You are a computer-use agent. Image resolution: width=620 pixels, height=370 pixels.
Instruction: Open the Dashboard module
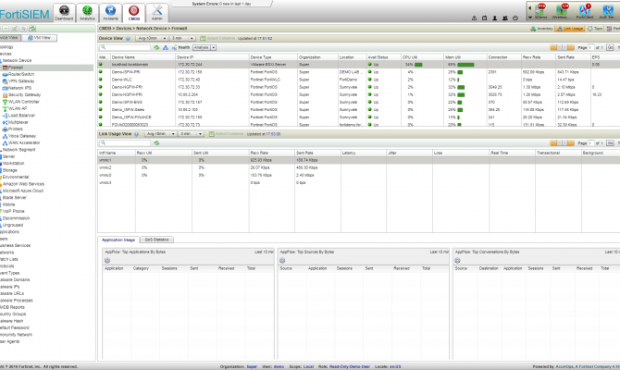coord(64,11)
